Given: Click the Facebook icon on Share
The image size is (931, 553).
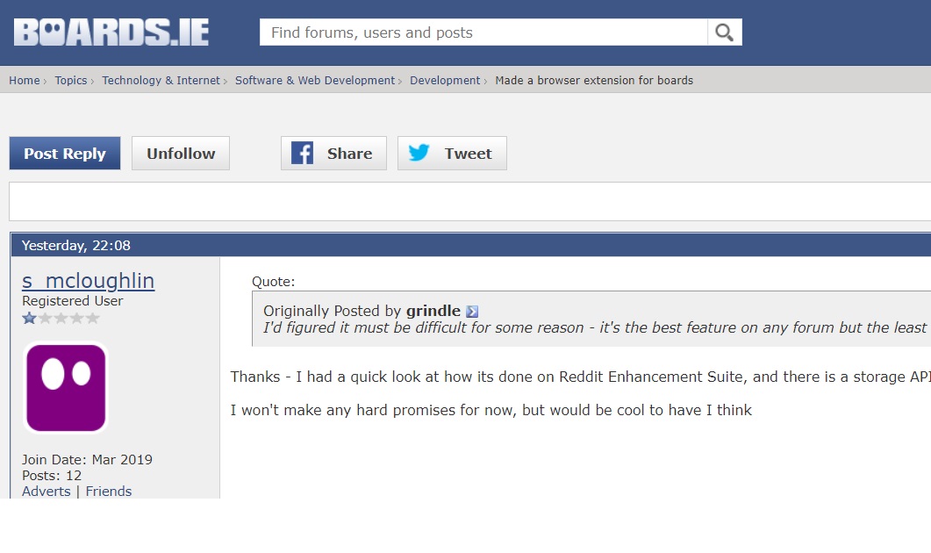Looking at the screenshot, I should [302, 154].
